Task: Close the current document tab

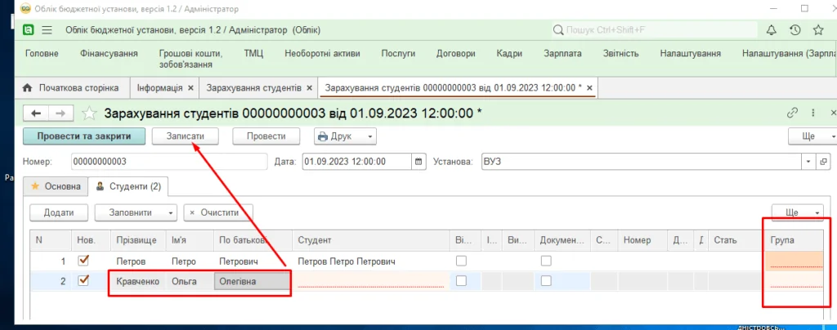Action: 589,87
